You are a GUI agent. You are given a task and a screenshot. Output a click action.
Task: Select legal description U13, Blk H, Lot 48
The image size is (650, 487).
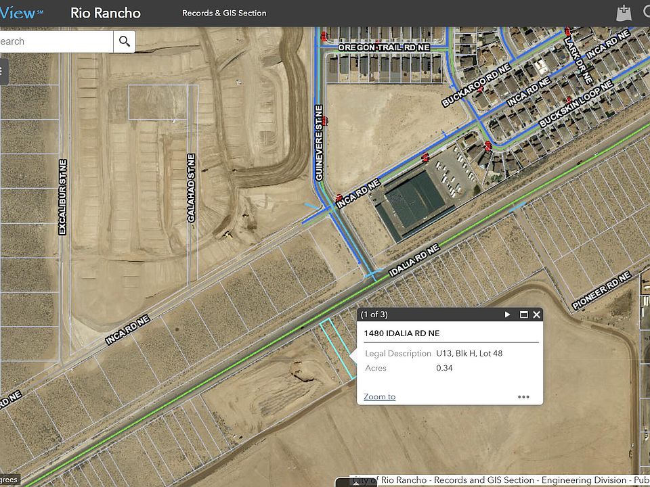(469, 353)
